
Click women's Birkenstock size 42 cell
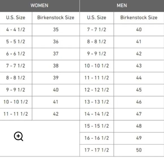tap(56, 114)
